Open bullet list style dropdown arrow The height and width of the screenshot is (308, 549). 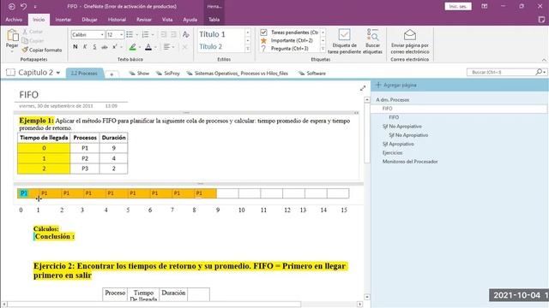tap(136, 34)
